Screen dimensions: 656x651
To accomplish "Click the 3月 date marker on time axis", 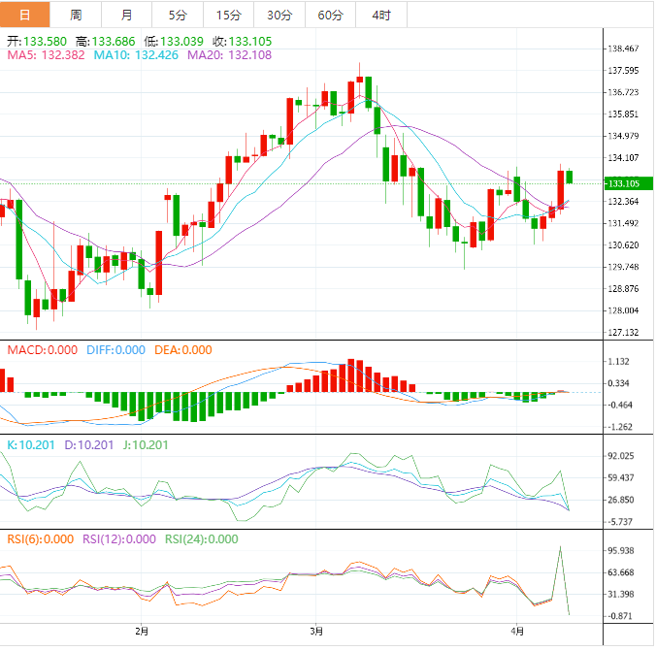I will click(x=315, y=632).
